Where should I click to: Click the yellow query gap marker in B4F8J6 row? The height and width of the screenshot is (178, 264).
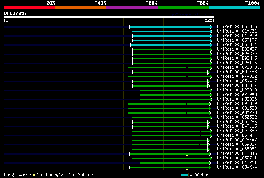tap(187, 155)
